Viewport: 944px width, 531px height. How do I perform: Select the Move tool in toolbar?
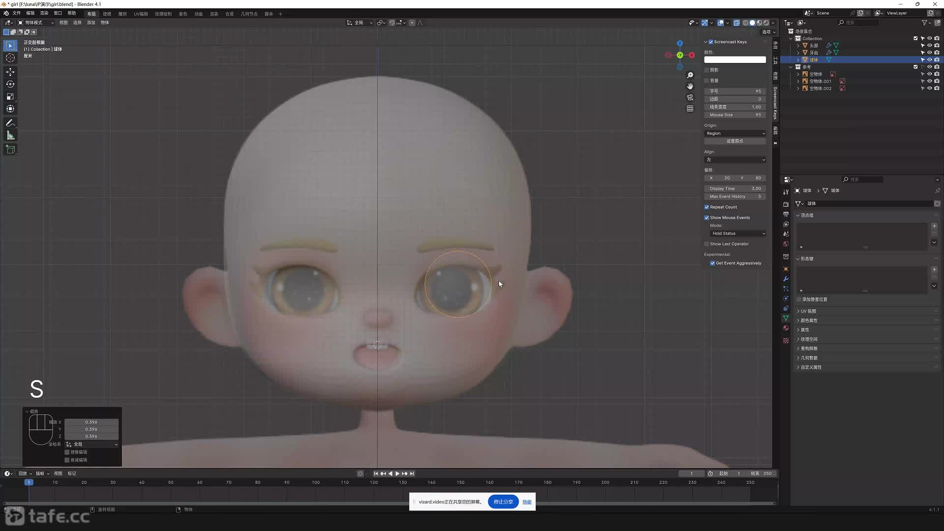(10, 72)
